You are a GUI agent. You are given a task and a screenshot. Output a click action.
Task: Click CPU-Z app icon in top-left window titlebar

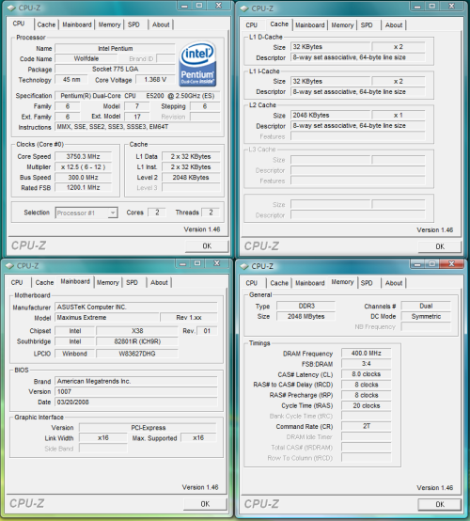coord(11,8)
